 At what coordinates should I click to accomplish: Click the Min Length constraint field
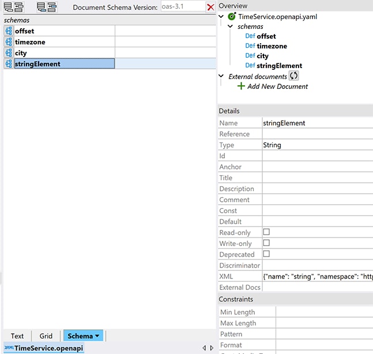[325, 312]
